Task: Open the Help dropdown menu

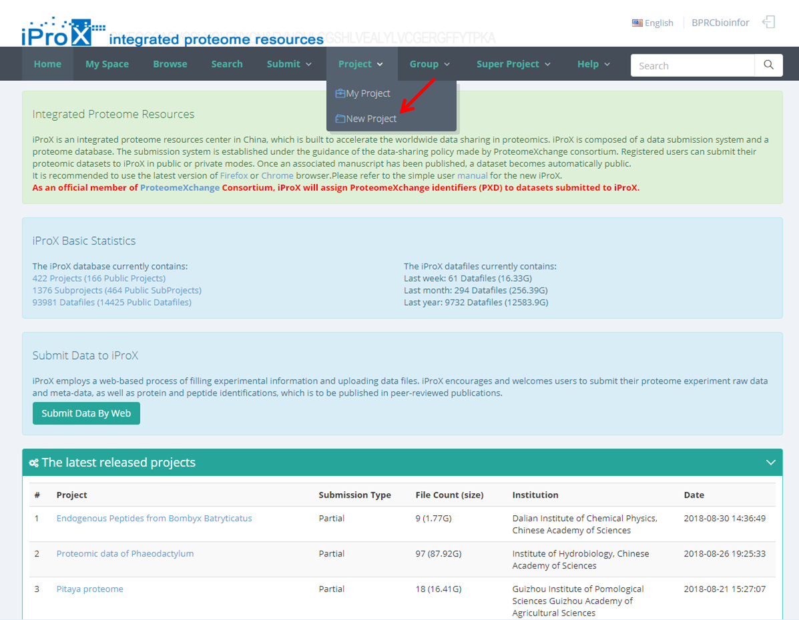Action: [x=593, y=64]
